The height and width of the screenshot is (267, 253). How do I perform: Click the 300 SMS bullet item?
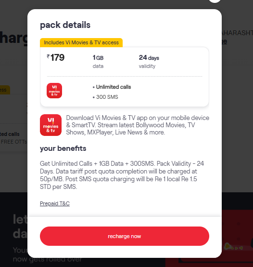coord(105,97)
